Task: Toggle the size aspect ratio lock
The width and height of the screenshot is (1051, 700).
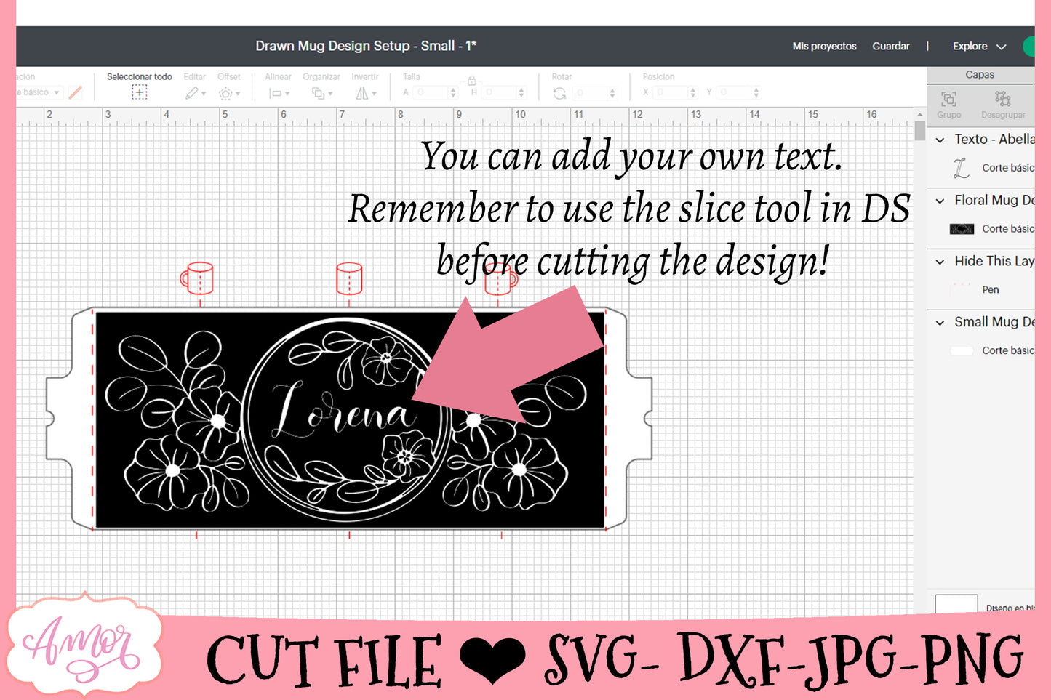Action: [x=471, y=81]
